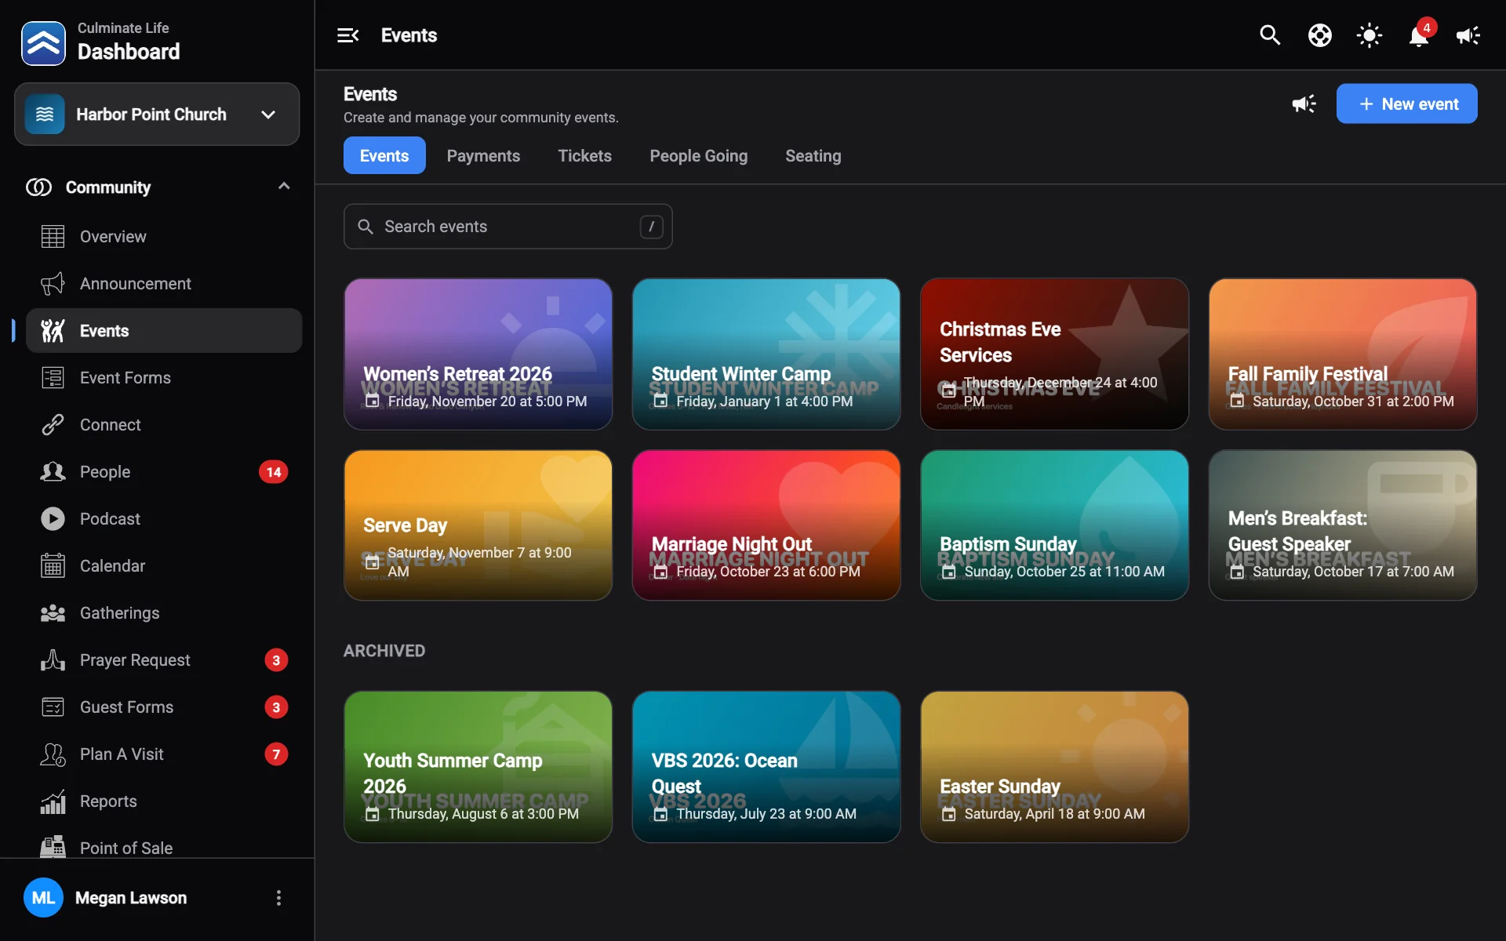Open Guest Forms section
Viewport: 1506px width, 941px height.
point(164,707)
